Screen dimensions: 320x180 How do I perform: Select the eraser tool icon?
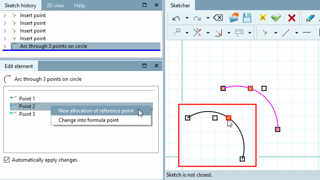(x=310, y=18)
